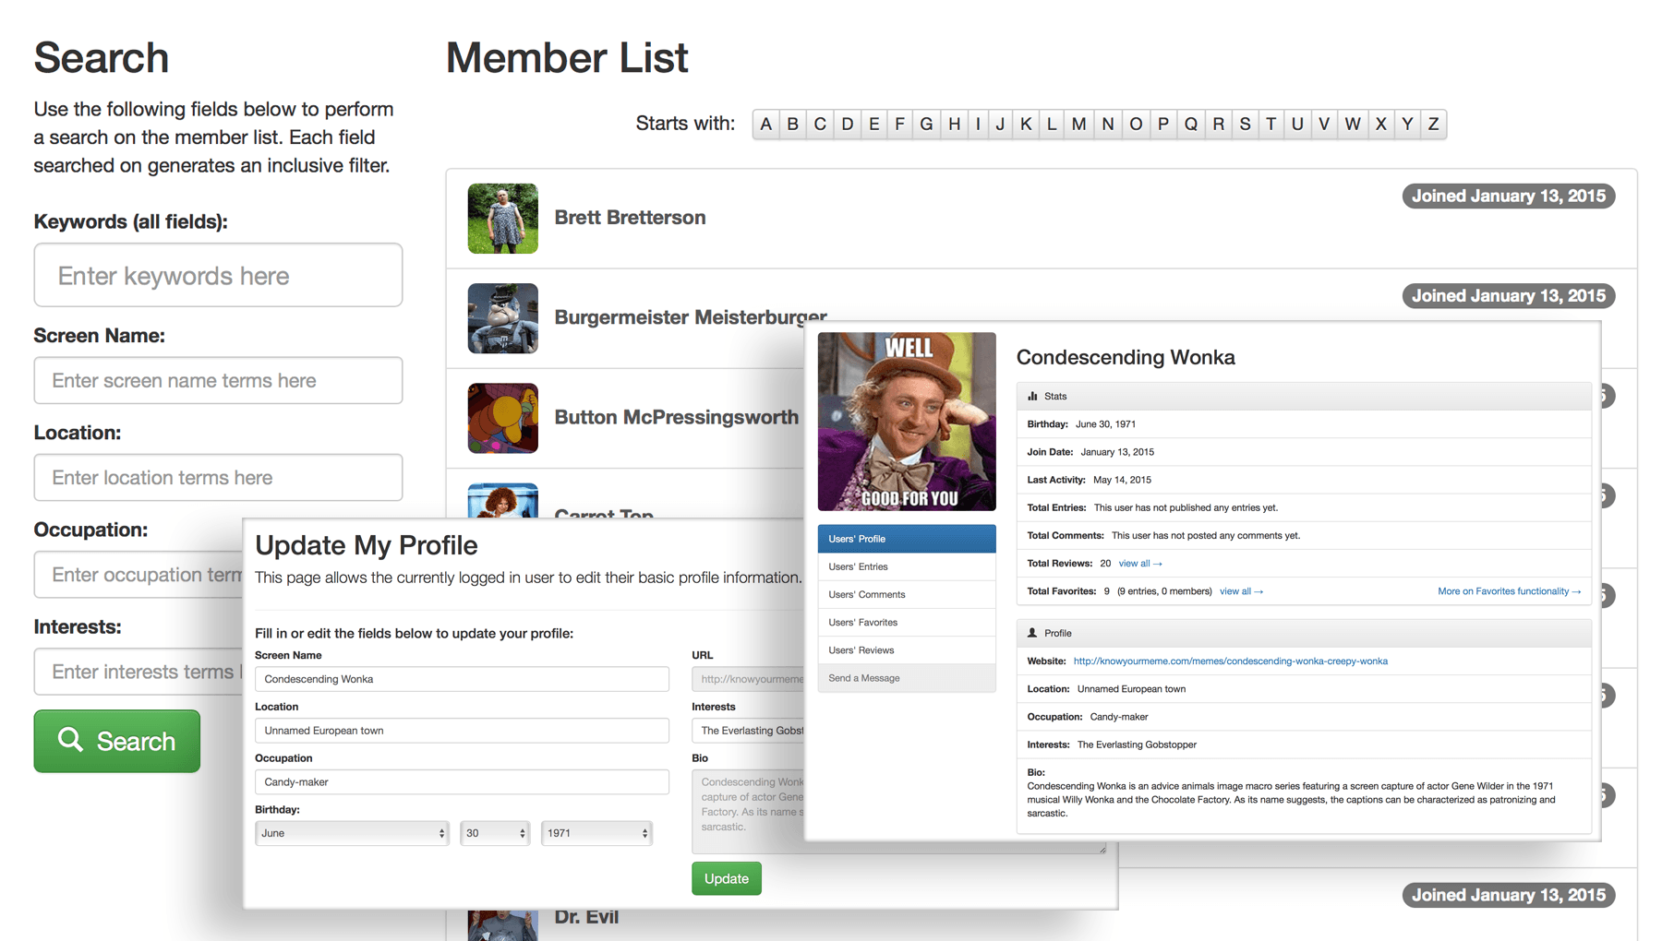
Task: Click Button McPressingsworth's avatar picture
Action: click(x=502, y=418)
